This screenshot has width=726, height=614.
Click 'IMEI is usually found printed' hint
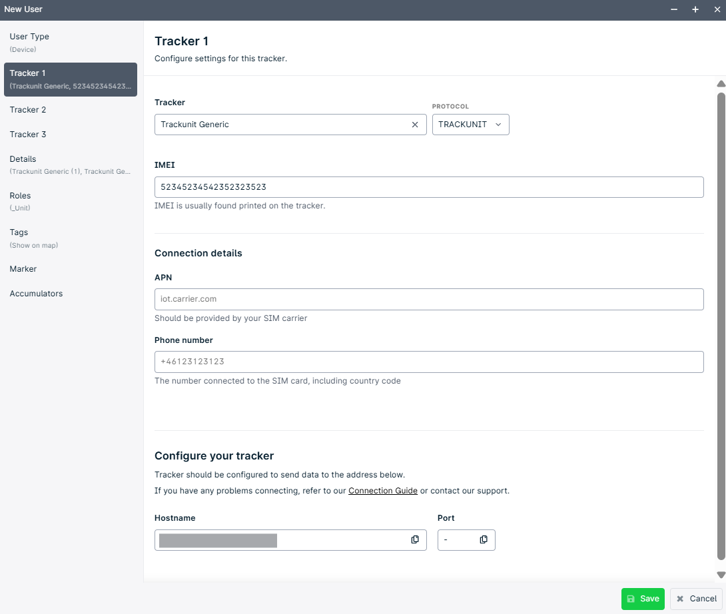pyautogui.click(x=240, y=206)
